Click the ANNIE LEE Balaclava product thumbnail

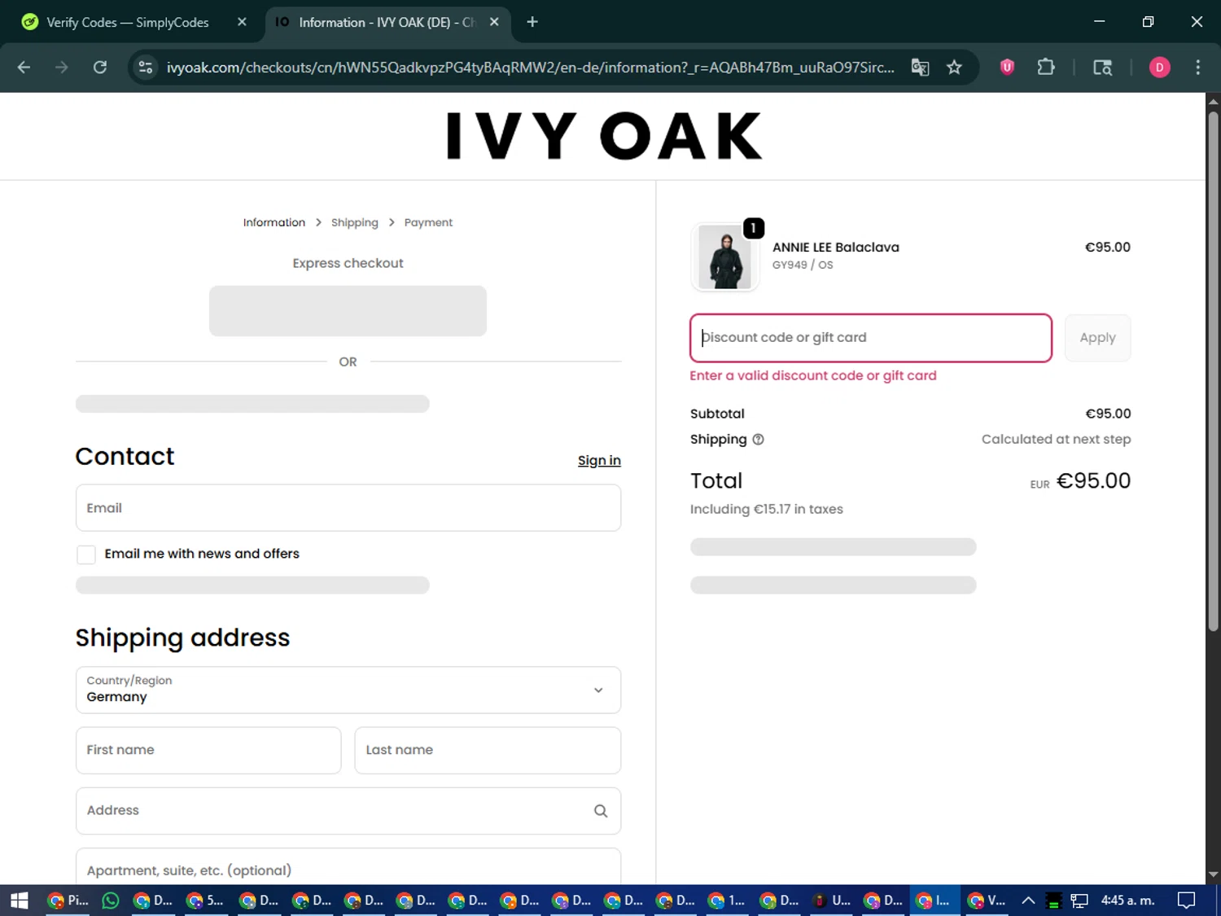(725, 257)
